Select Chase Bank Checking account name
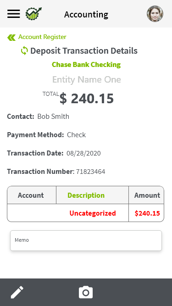Image resolution: width=172 pixels, height=306 pixels. [86, 65]
